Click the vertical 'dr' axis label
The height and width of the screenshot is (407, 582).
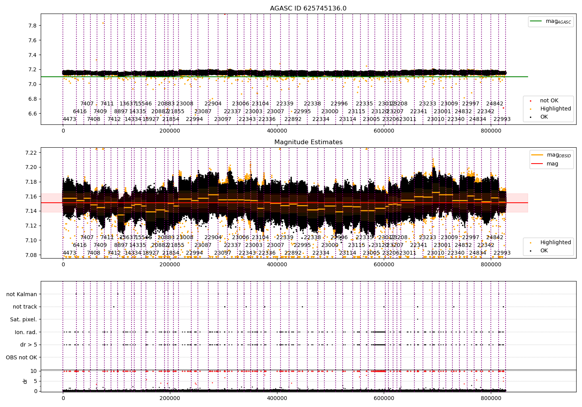25,381
